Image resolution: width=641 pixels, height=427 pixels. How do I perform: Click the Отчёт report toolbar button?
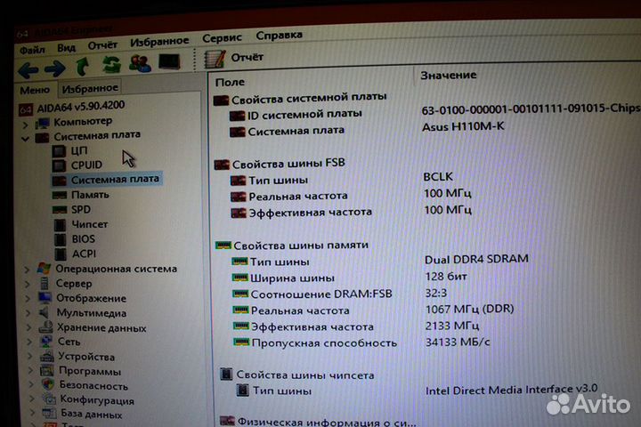[x=234, y=59]
